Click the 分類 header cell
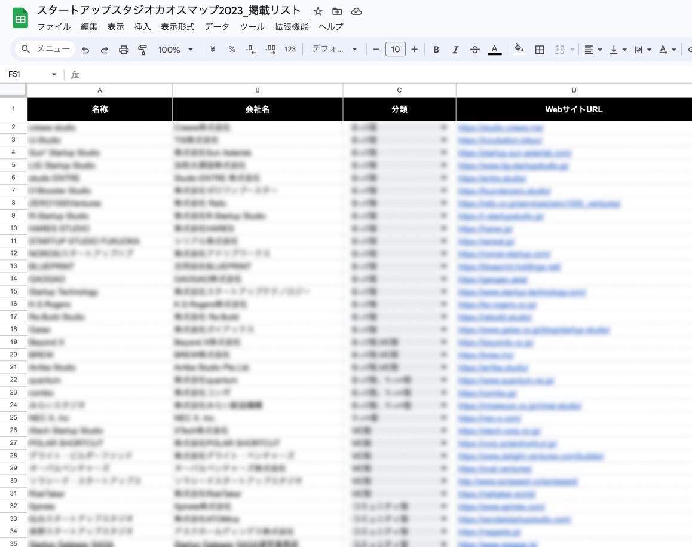 (x=399, y=109)
